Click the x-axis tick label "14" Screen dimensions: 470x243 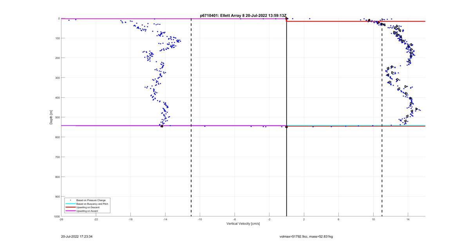(x=408, y=220)
